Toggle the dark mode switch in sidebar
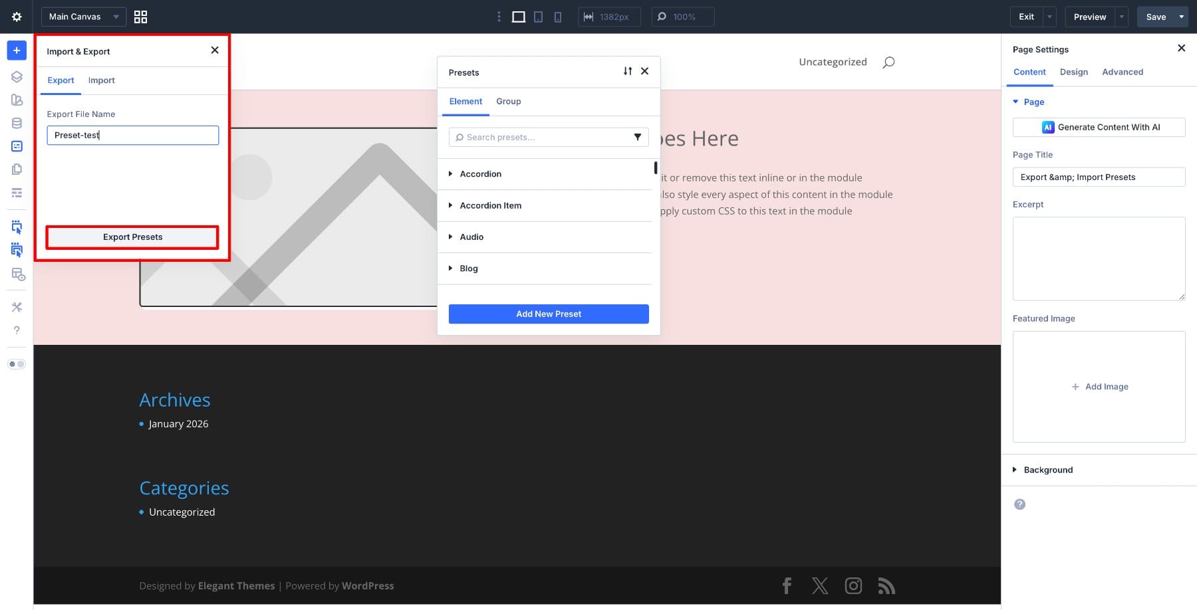Viewport: 1197px width, 610px height. tap(17, 364)
